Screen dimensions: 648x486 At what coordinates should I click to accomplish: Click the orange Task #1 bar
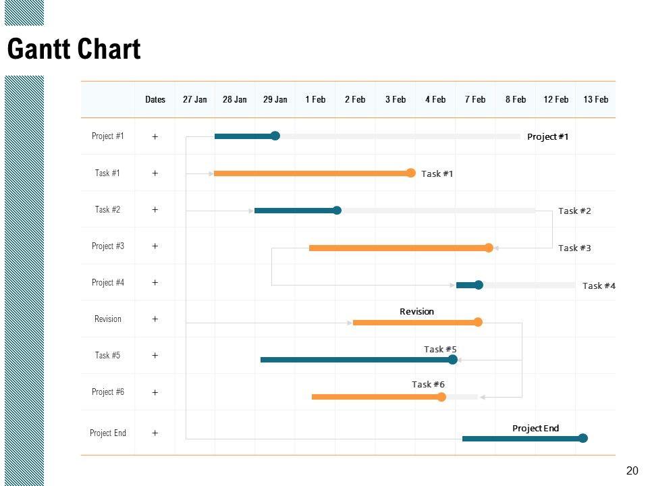[310, 173]
